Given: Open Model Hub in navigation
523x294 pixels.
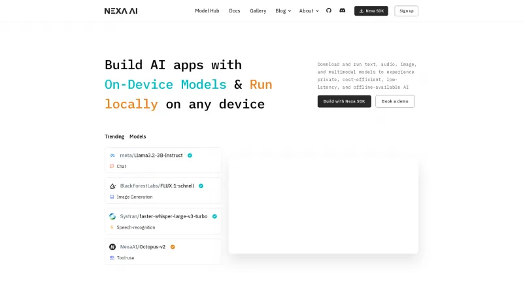Looking at the screenshot, I should click(207, 10).
